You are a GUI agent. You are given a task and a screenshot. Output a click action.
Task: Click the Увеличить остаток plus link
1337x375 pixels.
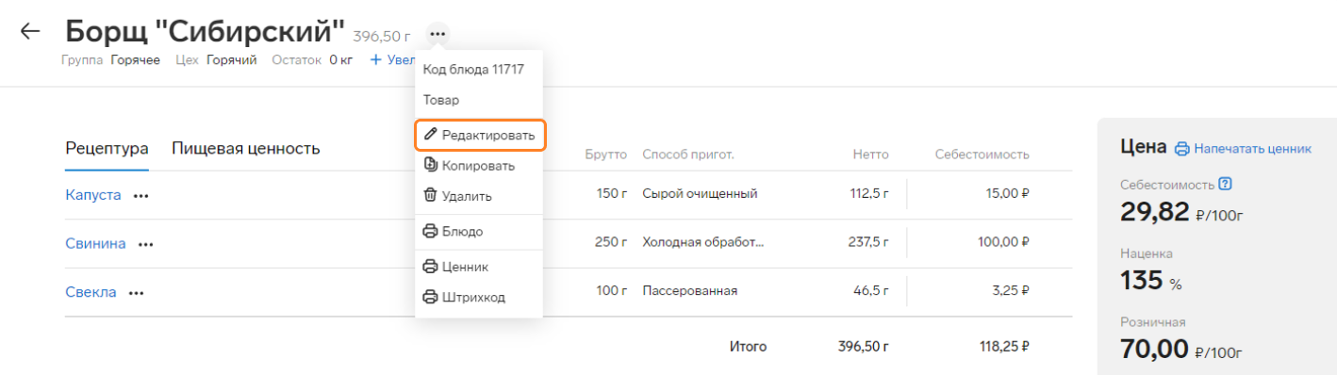392,60
